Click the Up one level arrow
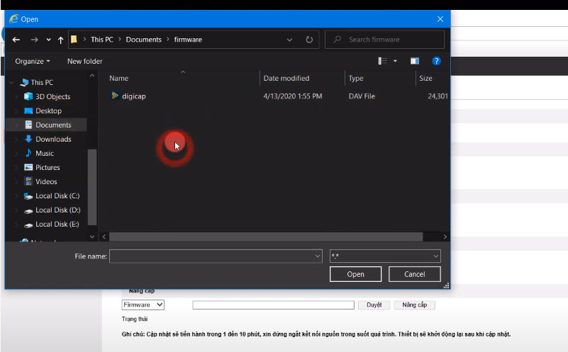The height and width of the screenshot is (352, 568). (61, 40)
